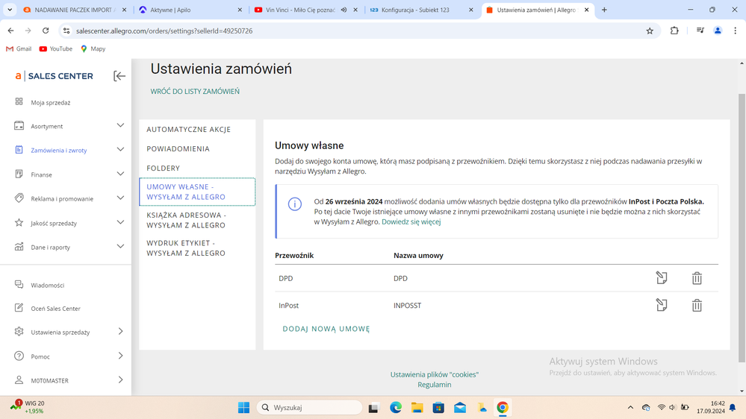Switch to Aktywne | Apilo browser tab

[190, 10]
